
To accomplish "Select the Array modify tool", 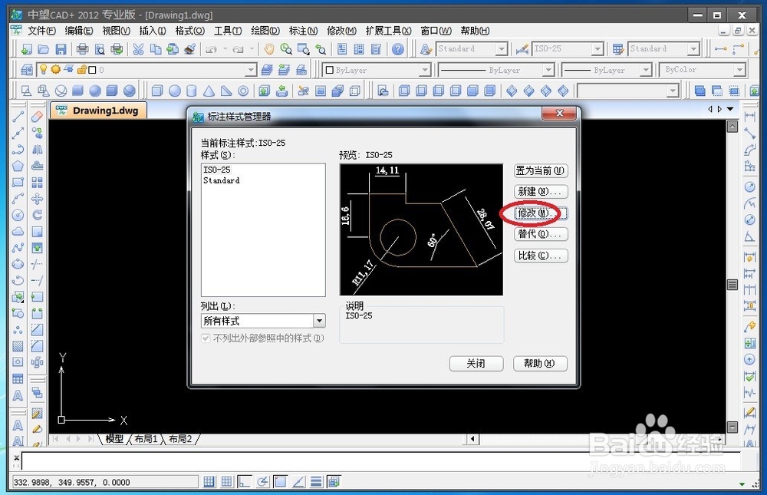I will [37, 183].
